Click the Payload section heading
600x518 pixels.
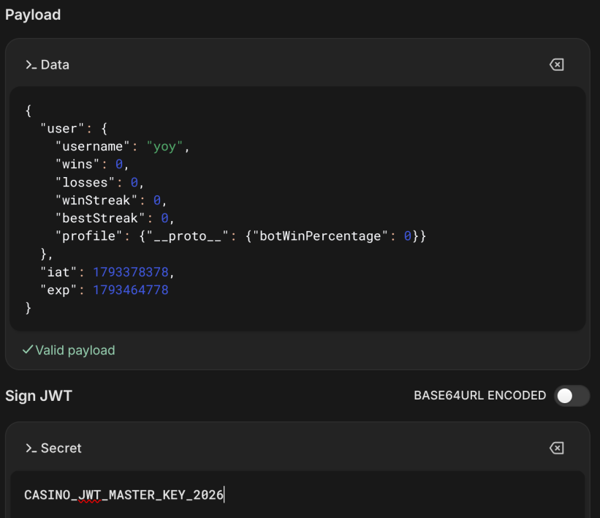pyautogui.click(x=33, y=15)
